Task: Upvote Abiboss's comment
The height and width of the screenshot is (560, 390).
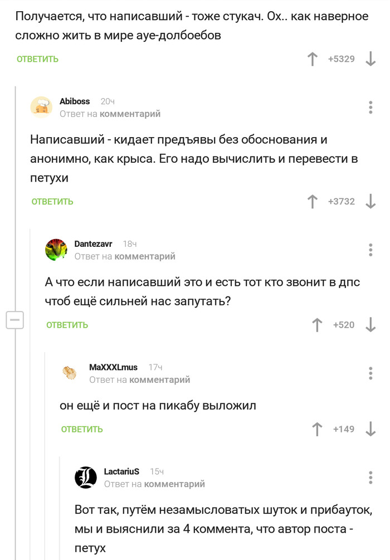Action: [313, 202]
